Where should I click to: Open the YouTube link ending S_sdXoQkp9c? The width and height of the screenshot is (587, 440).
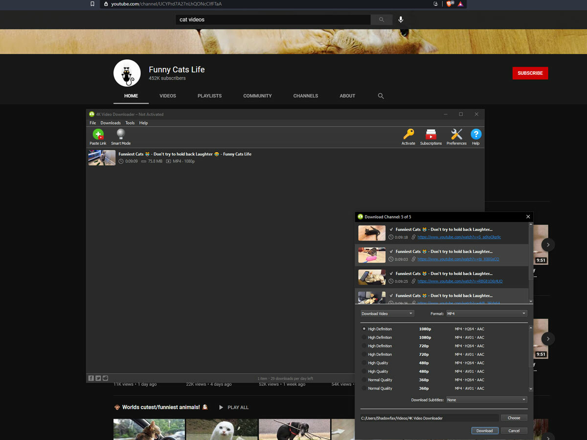pyautogui.click(x=459, y=237)
